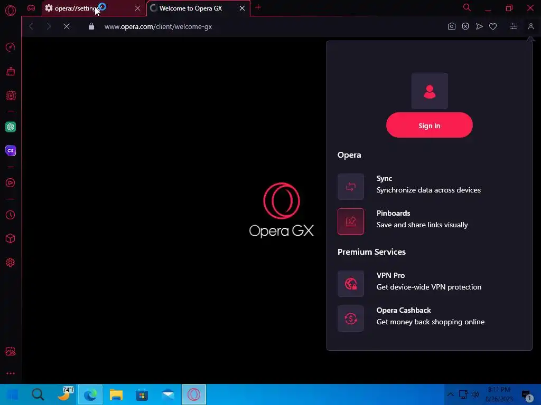Click the Sync arrows icon
This screenshot has height=405, width=541.
tap(351, 187)
